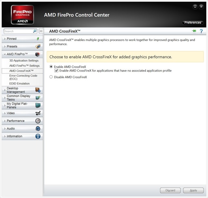Click the Discard button
The image size is (208, 198).
click(170, 190)
